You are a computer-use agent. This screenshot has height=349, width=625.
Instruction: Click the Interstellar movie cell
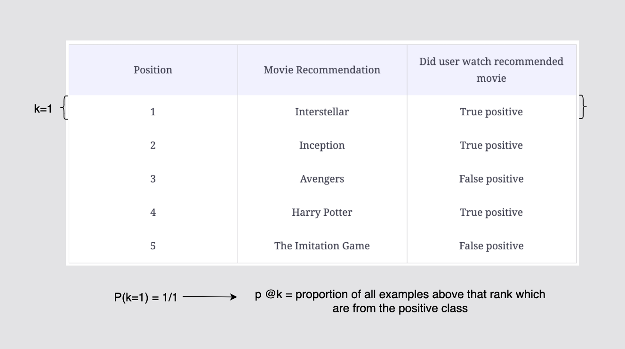(x=322, y=112)
